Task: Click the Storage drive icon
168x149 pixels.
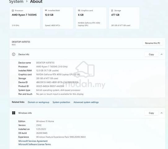Action: pyautogui.click(x=112, y=11)
